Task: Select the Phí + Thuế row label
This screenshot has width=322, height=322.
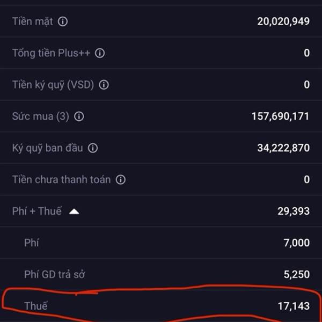Action: point(36,211)
